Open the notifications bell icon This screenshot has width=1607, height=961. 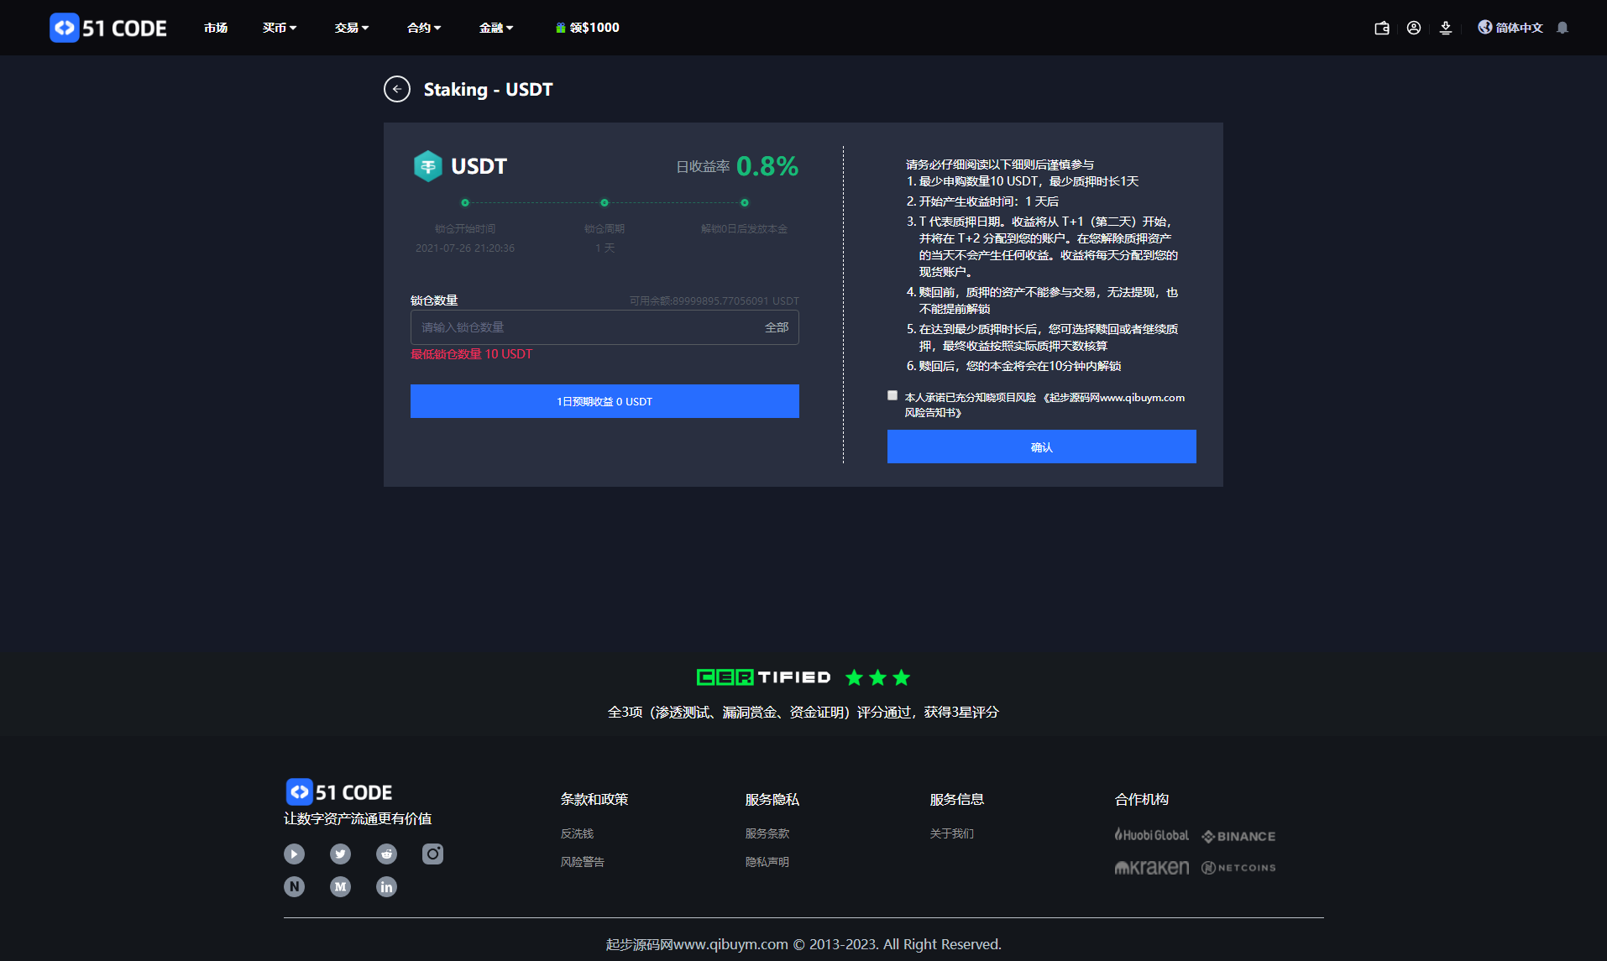1563,28
